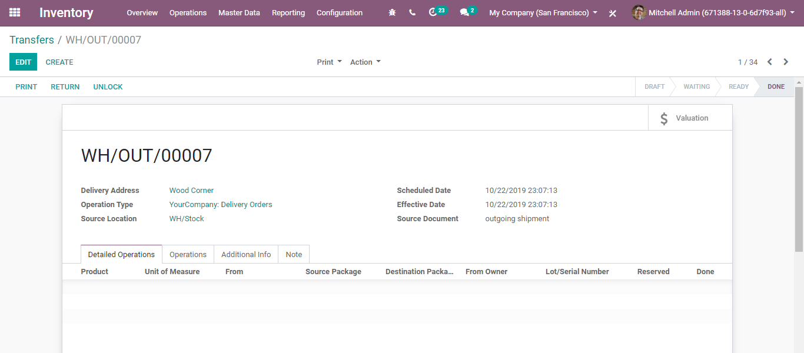Go to the next record arrow
Image resolution: width=804 pixels, height=353 pixels.
tap(786, 62)
